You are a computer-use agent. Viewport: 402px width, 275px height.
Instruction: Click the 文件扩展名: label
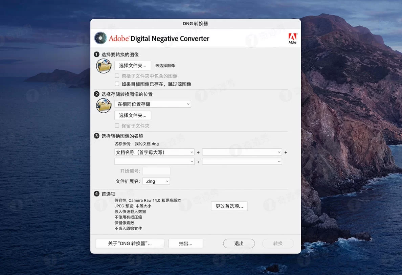tap(128, 181)
